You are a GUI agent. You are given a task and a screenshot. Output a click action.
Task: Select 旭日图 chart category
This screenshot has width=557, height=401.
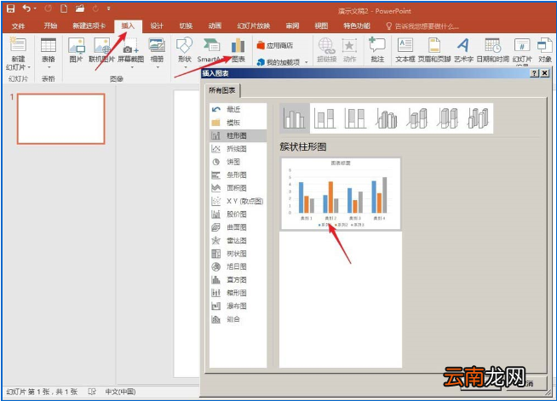[x=238, y=266]
